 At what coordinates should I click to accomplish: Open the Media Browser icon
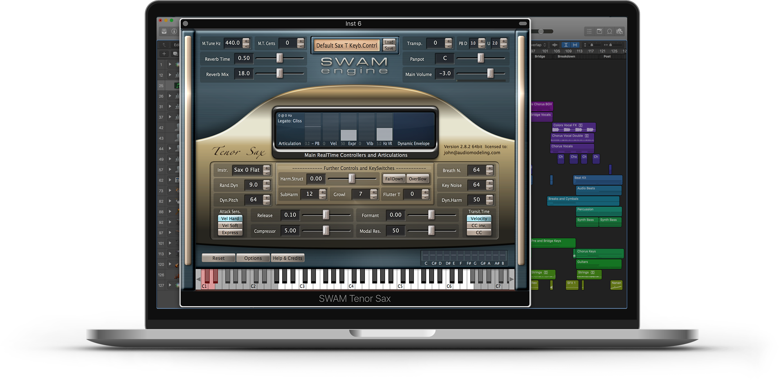[x=620, y=31]
